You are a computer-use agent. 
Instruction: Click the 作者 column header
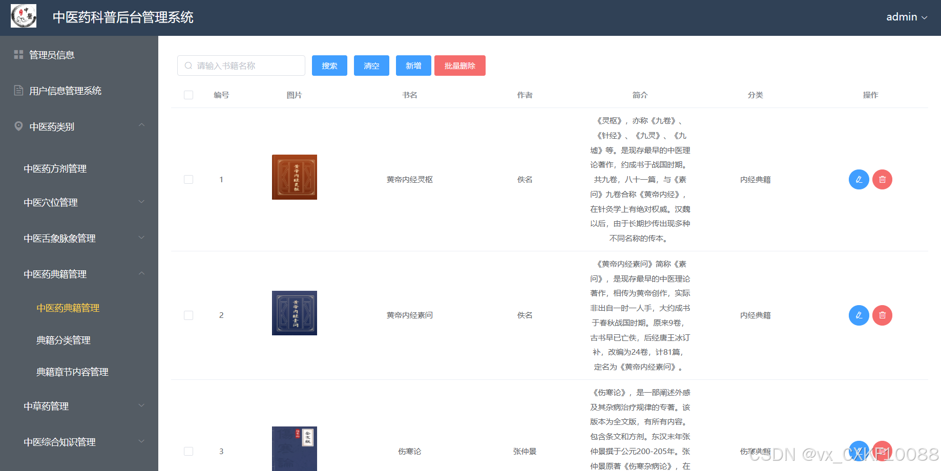coord(525,95)
